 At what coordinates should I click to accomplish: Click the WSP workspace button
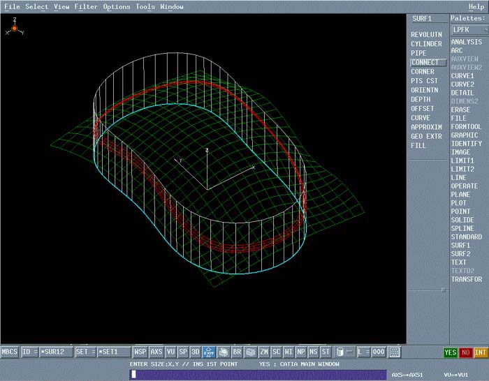tap(140, 352)
